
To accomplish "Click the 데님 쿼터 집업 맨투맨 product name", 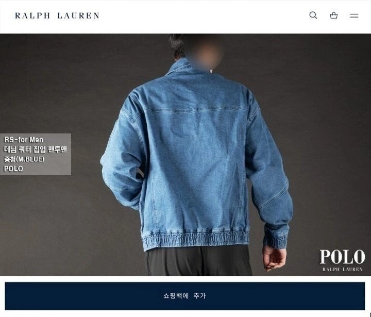I will tap(35, 149).
